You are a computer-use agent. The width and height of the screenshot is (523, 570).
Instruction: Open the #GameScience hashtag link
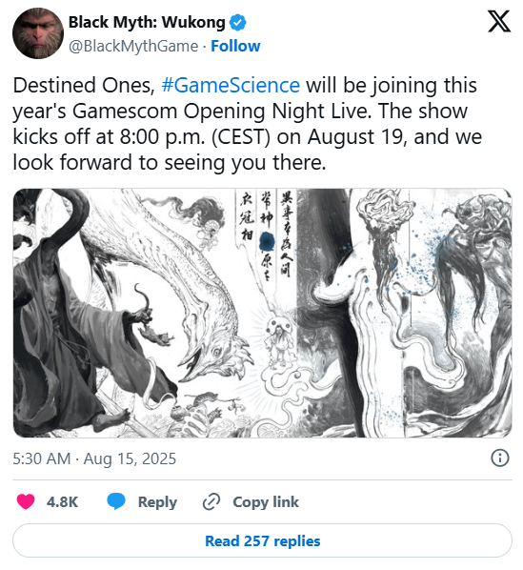pos(231,85)
